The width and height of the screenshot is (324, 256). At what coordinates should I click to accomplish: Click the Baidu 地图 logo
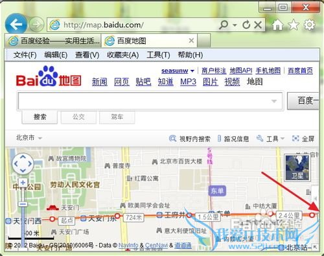(x=49, y=76)
